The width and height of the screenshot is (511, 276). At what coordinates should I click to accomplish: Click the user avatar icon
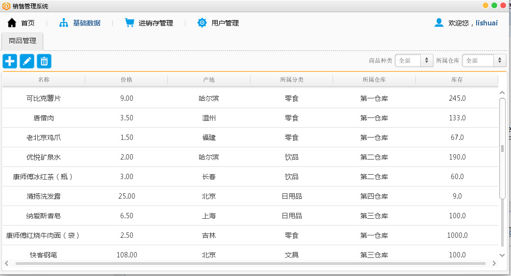439,23
